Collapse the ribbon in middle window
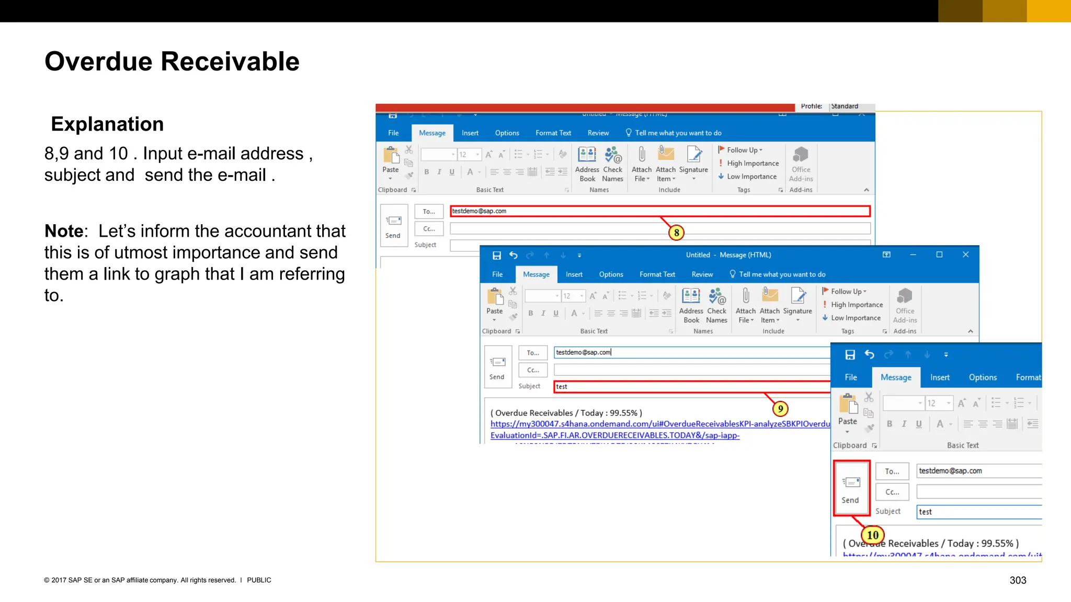The image size is (1071, 602). coord(970,331)
